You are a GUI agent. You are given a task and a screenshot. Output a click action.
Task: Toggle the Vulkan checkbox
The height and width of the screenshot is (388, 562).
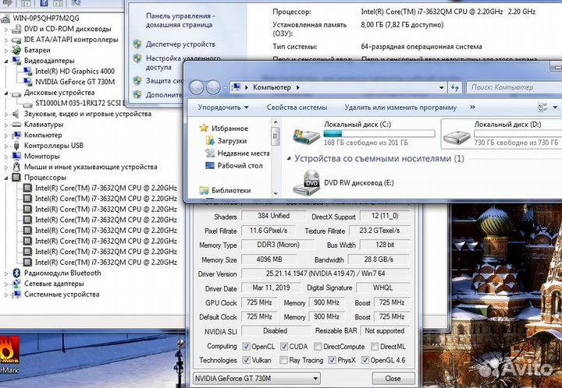pyautogui.click(x=246, y=360)
